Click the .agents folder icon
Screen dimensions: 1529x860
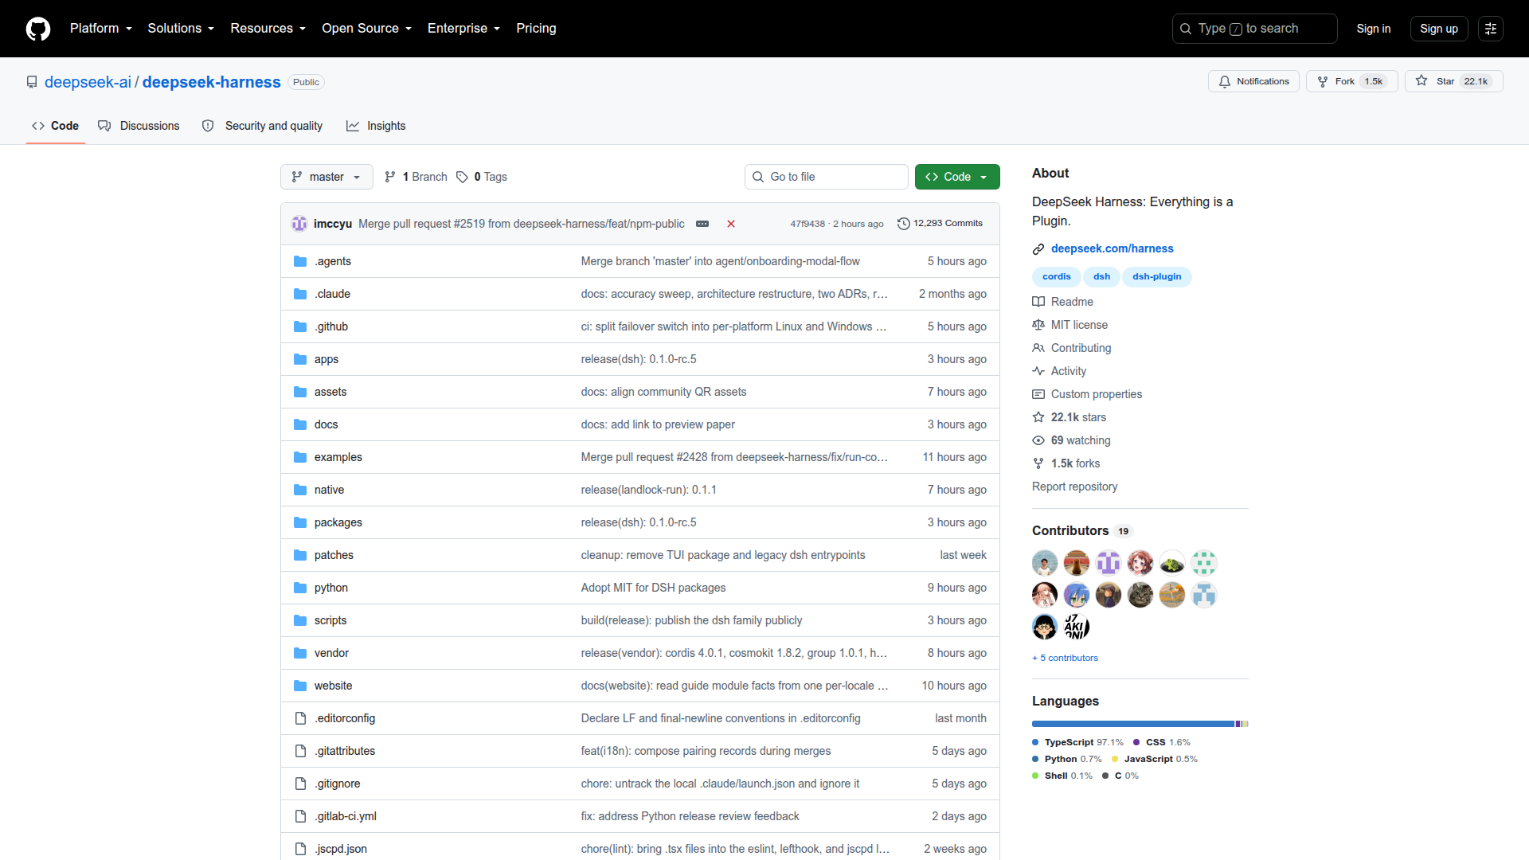(x=300, y=261)
